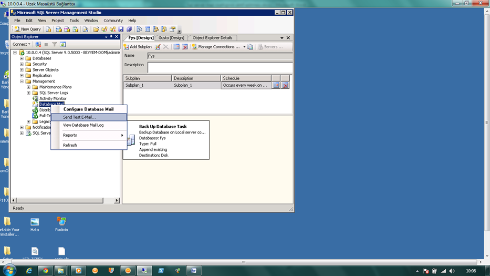Open the Reports submenu

click(x=89, y=135)
